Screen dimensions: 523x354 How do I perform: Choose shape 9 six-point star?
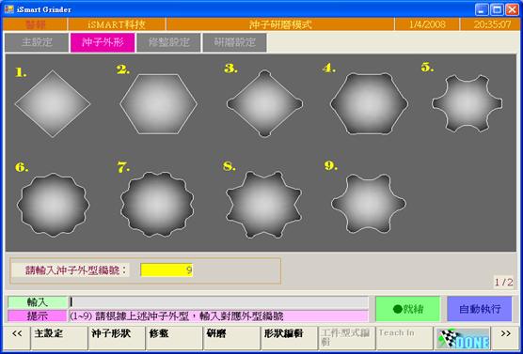tap(368, 204)
